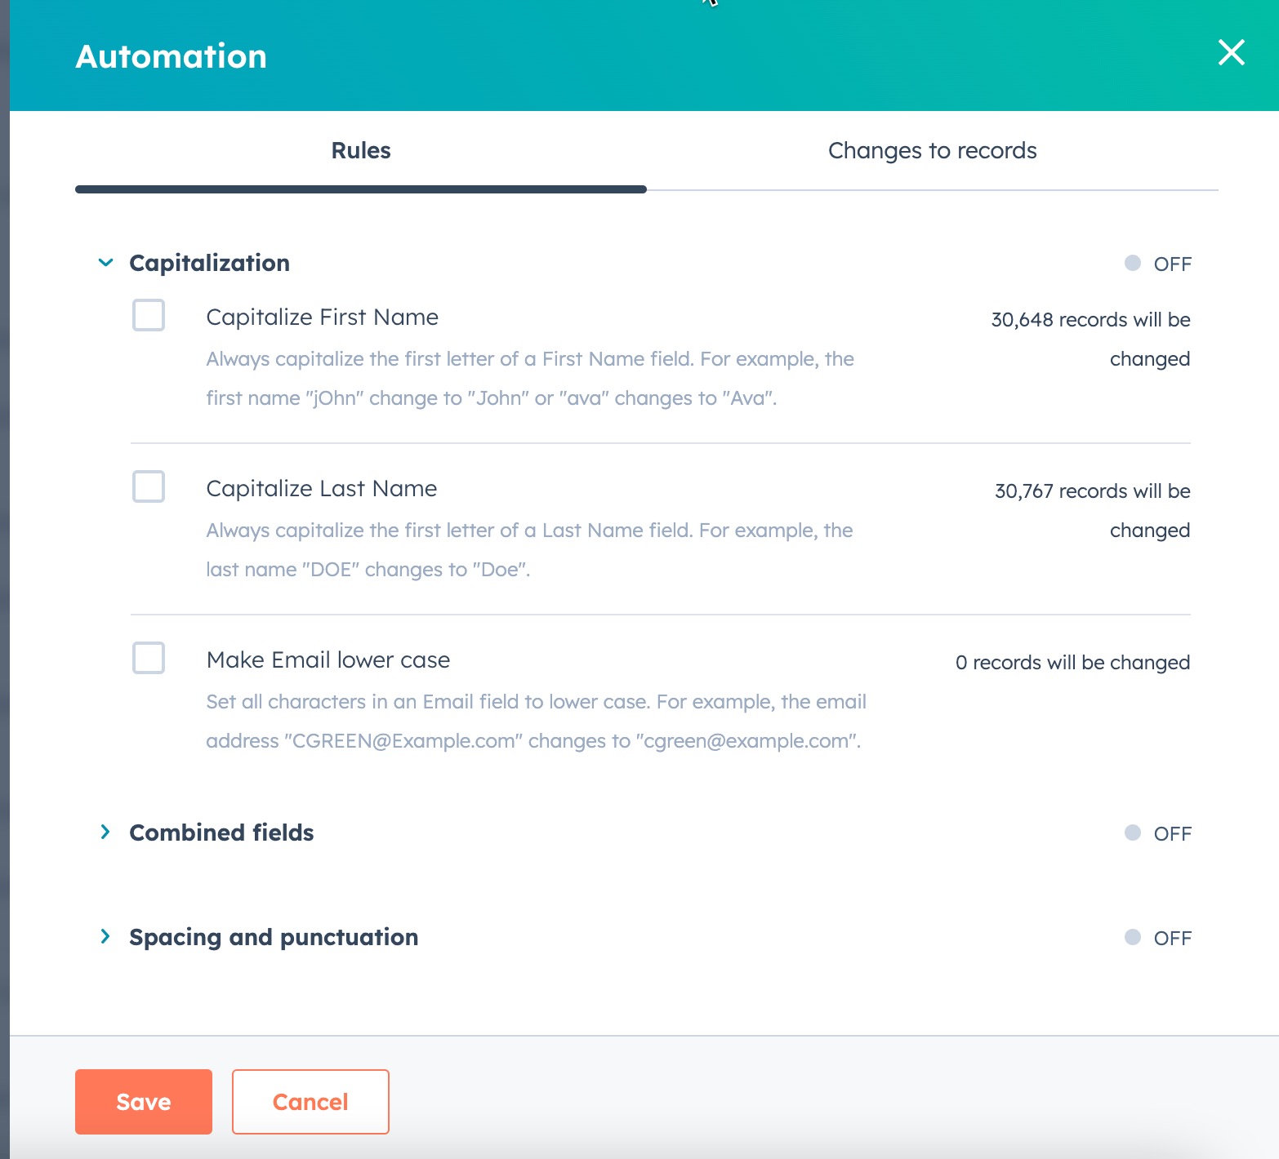Expand the Combined fields chevron
This screenshot has width=1279, height=1159.
105,832
